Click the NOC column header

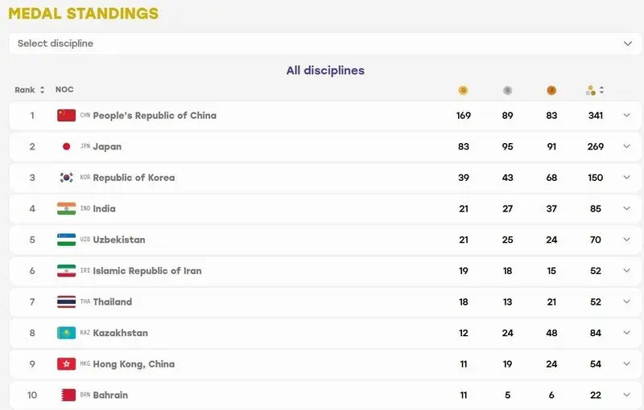pyautogui.click(x=64, y=89)
